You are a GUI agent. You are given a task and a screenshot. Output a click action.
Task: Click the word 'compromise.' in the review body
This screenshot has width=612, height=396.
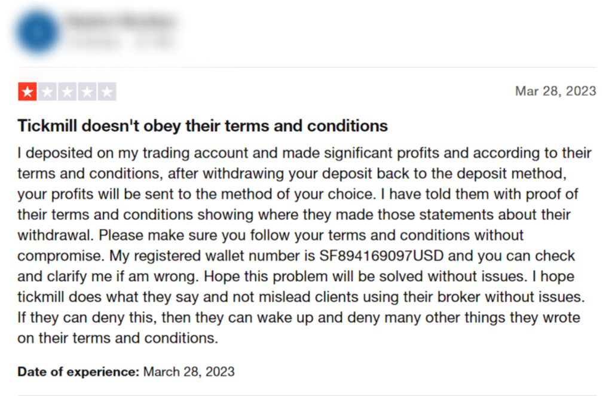click(61, 256)
